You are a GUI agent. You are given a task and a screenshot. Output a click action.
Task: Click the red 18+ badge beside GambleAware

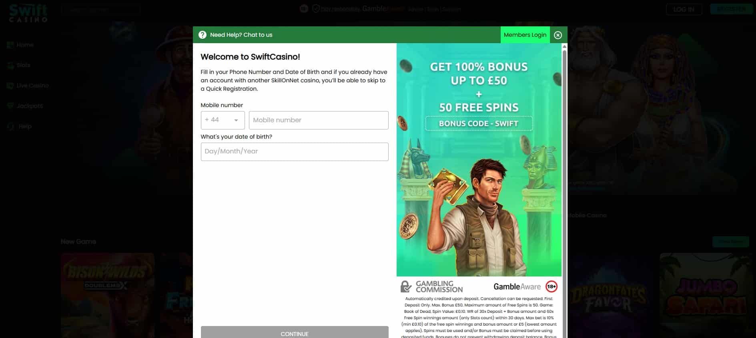[x=551, y=286]
